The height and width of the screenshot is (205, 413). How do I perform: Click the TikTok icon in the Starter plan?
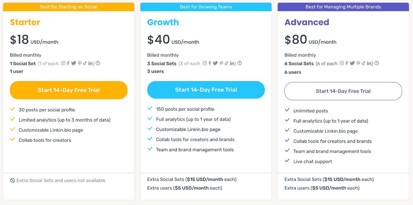pos(85,63)
